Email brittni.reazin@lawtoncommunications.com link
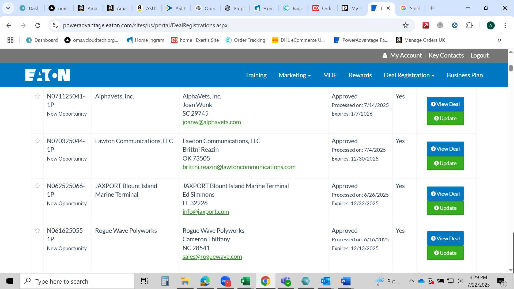The height and width of the screenshot is (289, 514). pos(239,167)
